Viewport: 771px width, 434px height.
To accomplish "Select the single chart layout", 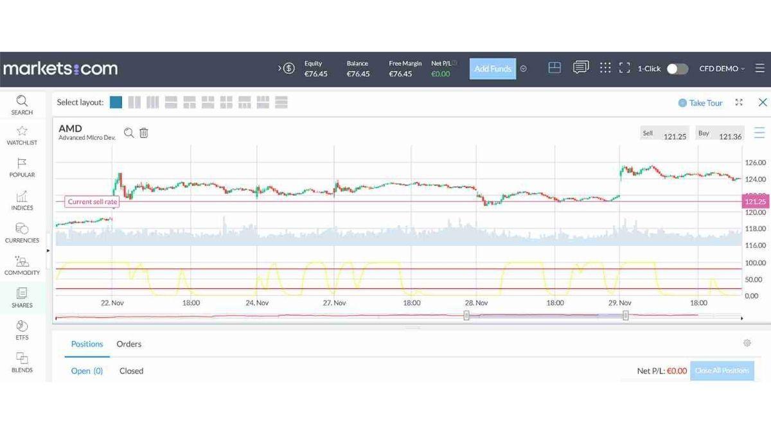I will click(116, 102).
